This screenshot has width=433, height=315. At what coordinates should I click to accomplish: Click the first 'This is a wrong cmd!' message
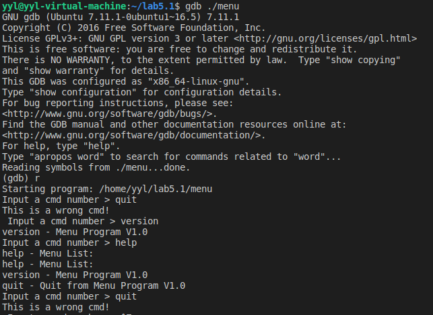[56, 210]
